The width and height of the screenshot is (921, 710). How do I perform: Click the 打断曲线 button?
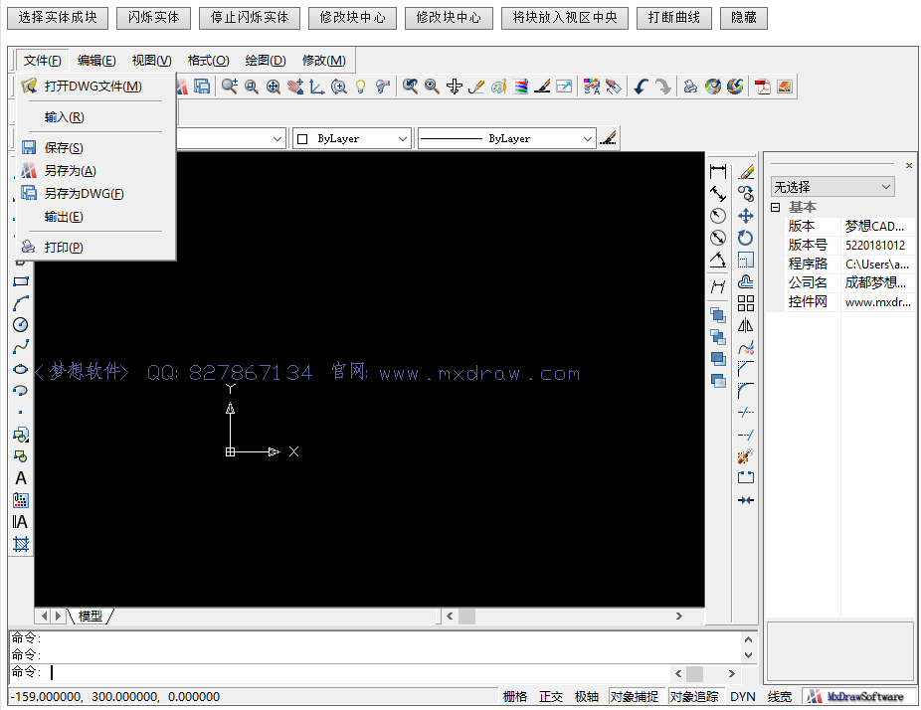673,17
